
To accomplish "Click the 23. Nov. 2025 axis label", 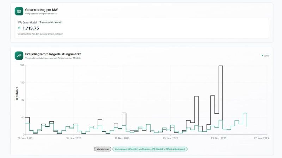I will point(170,138).
